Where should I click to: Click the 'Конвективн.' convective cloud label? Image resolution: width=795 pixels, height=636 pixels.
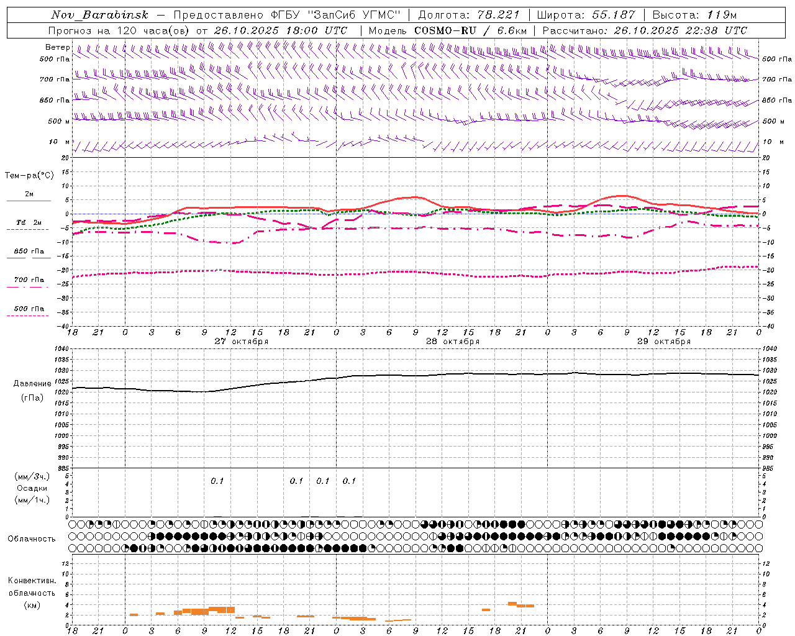coord(32,581)
